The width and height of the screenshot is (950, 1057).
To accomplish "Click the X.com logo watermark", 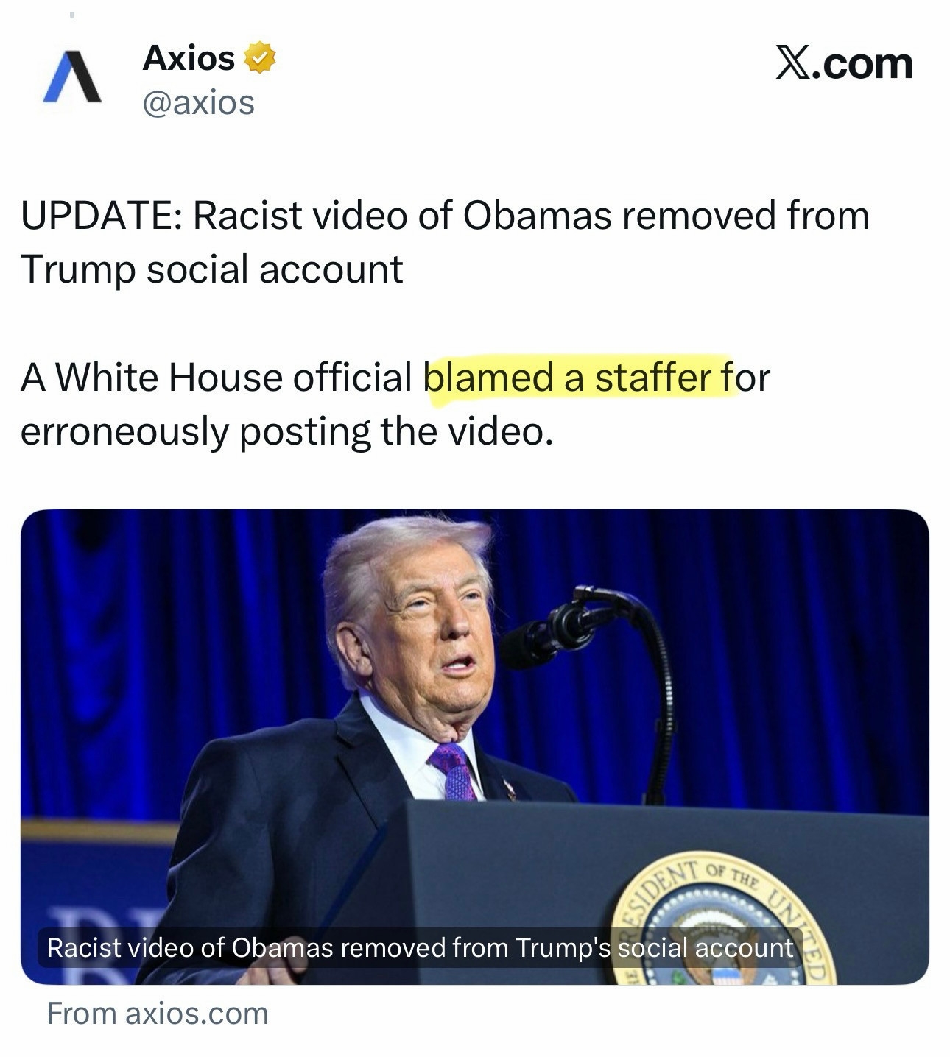I will (x=844, y=63).
